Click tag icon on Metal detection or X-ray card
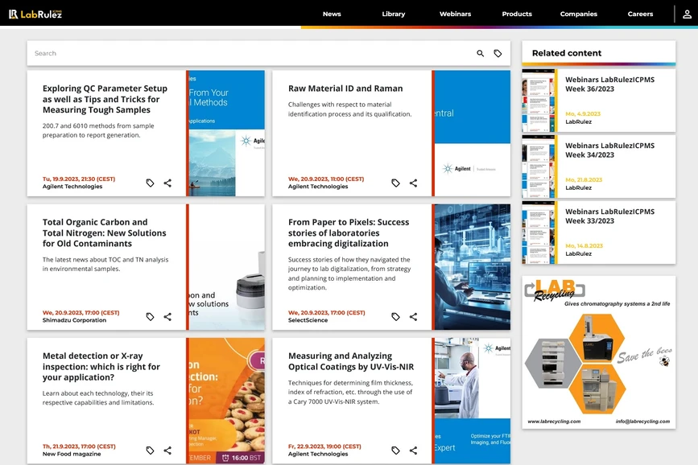 point(150,451)
